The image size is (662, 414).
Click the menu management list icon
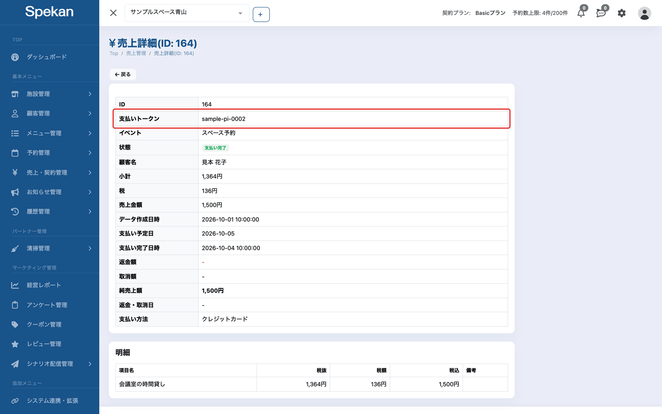click(x=15, y=133)
